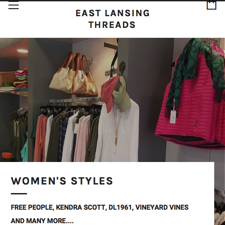Image resolution: width=225 pixels, height=225 pixels.
Task: Go to East Lansing Threads homepage title
Action: [x=112, y=19]
